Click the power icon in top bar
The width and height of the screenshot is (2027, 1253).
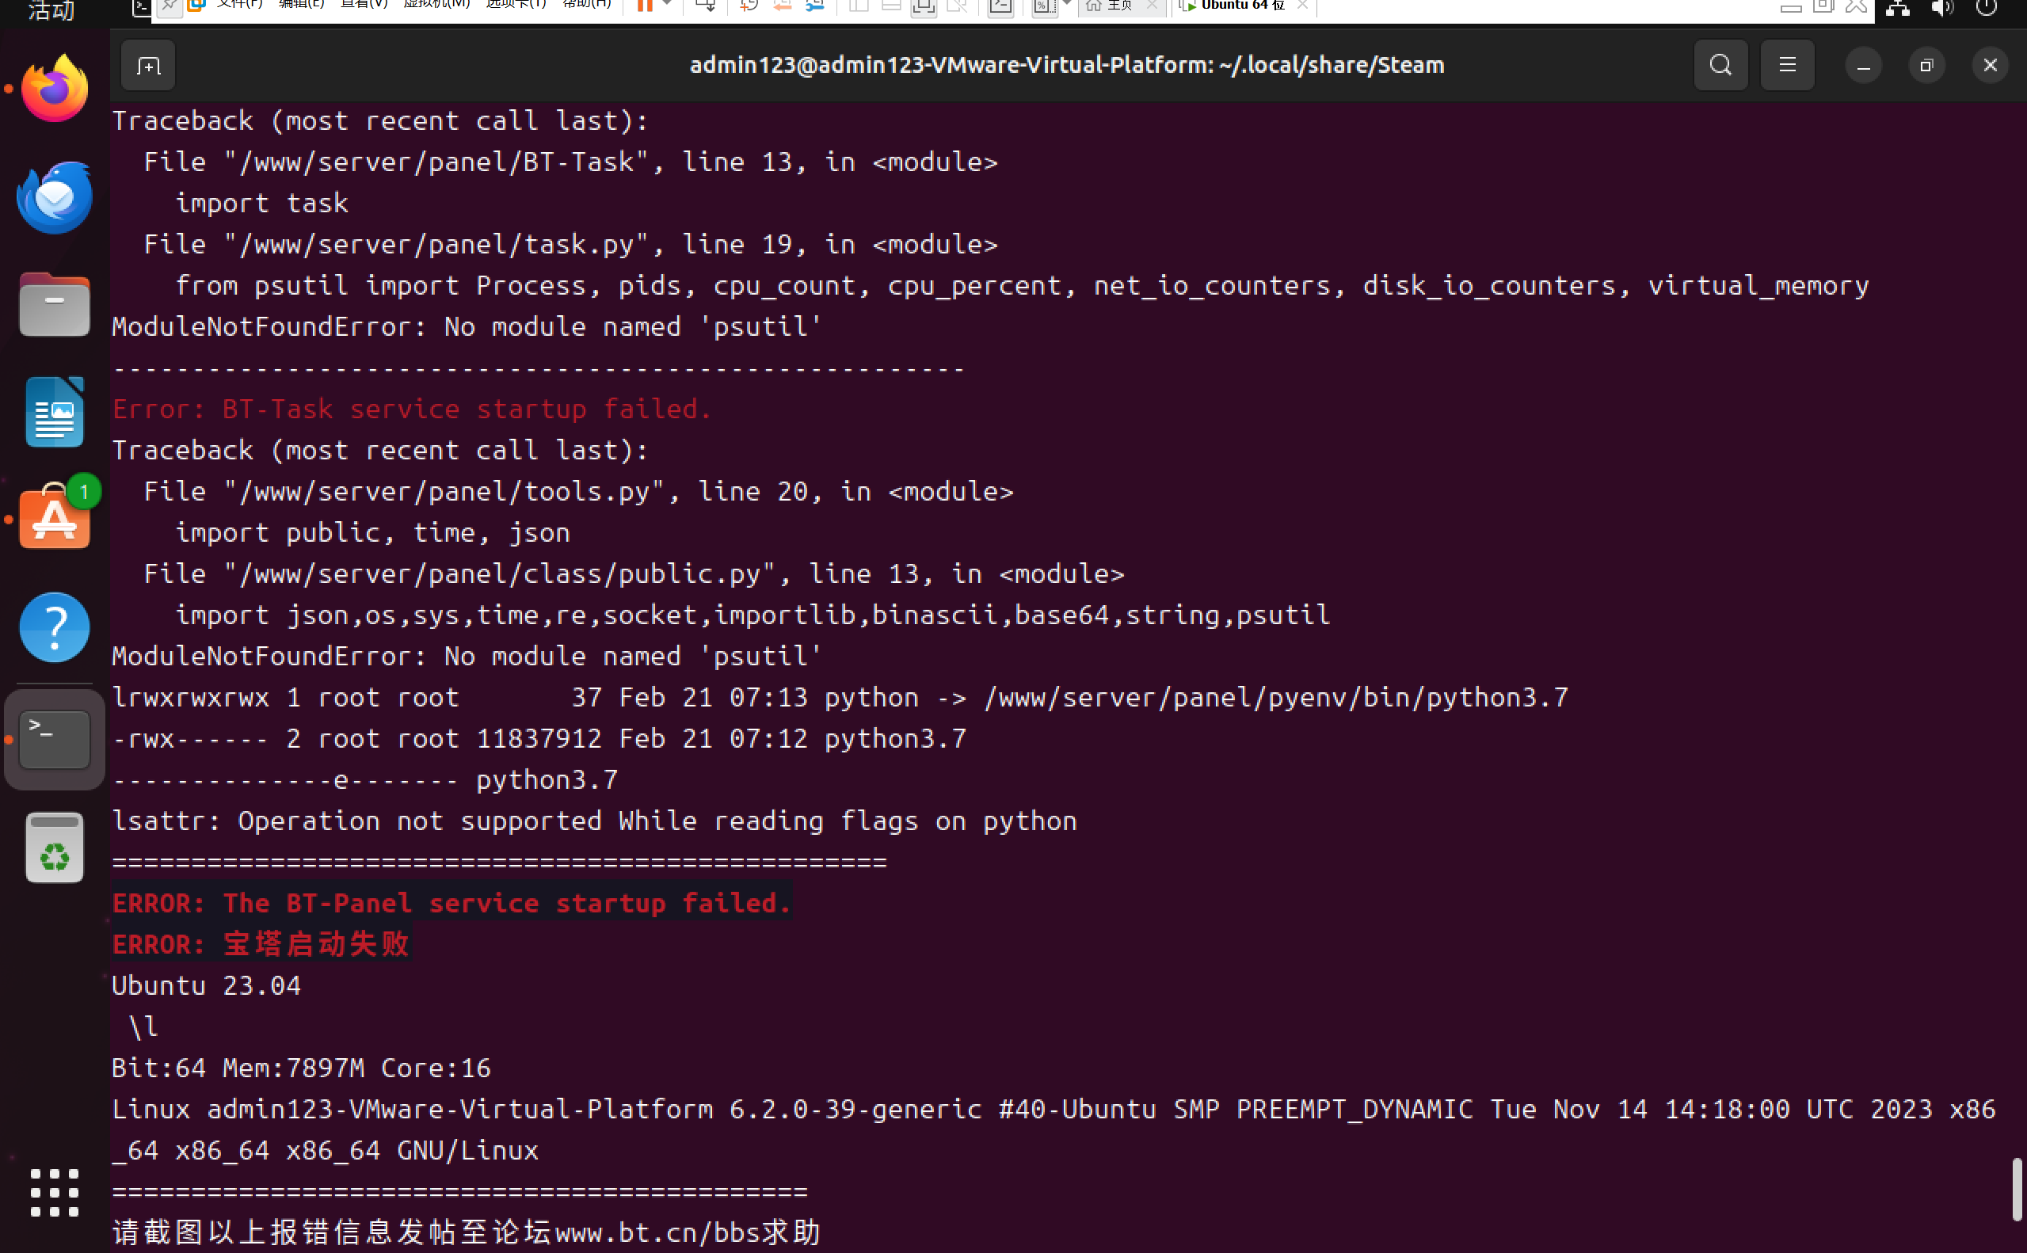point(1987,7)
